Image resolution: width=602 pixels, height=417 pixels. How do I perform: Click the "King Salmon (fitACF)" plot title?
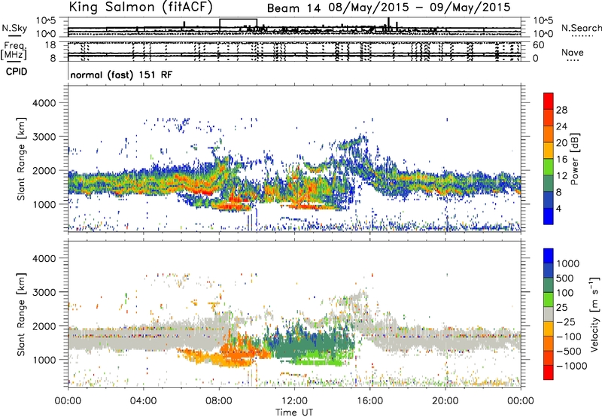tap(141, 8)
